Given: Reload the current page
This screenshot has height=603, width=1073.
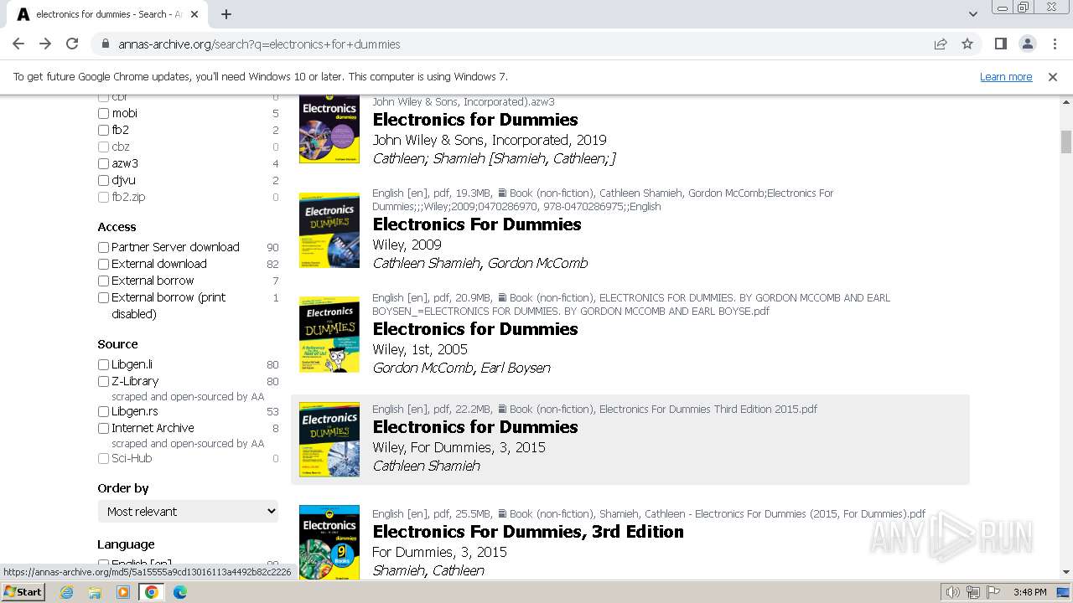Looking at the screenshot, I should [x=72, y=44].
